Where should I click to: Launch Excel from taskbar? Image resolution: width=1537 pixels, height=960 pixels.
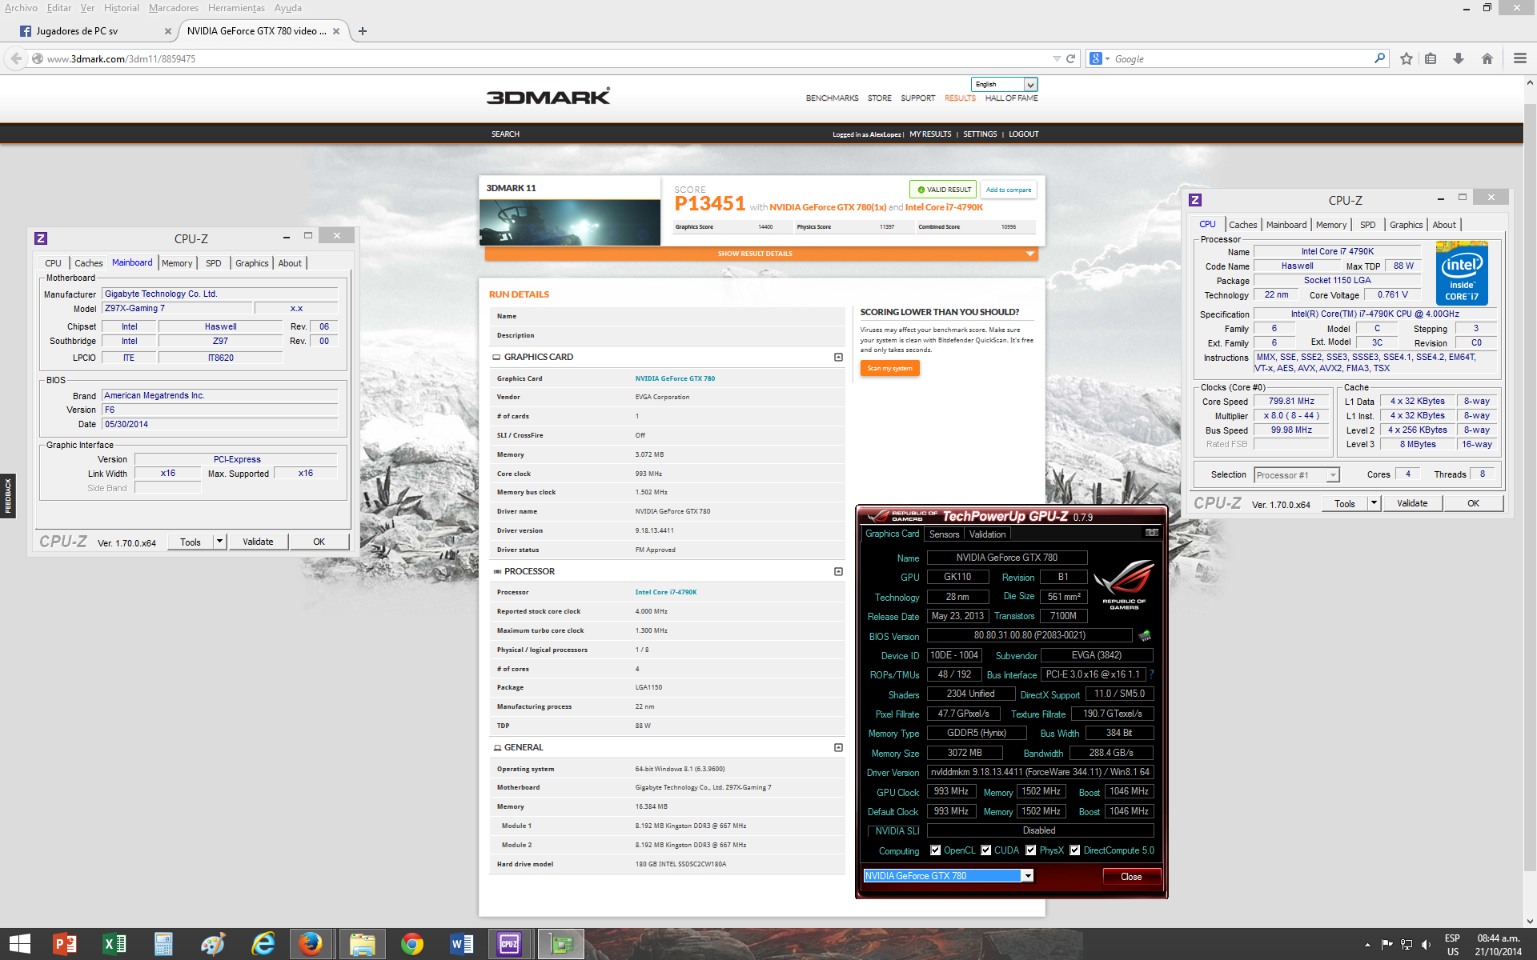[114, 944]
